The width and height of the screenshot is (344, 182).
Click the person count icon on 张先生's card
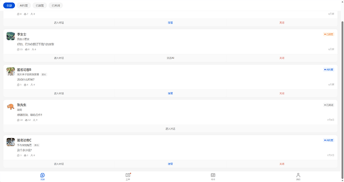(34, 120)
